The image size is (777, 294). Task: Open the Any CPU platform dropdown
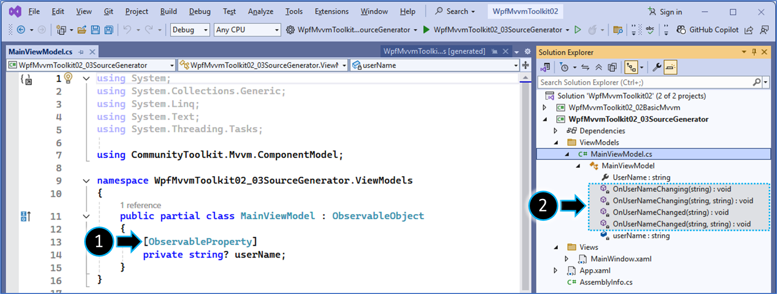(x=247, y=30)
